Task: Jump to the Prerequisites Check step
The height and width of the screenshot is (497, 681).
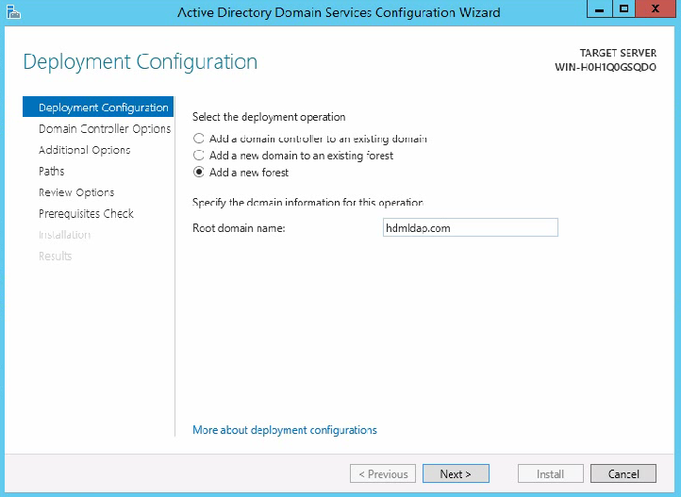Action: click(86, 213)
